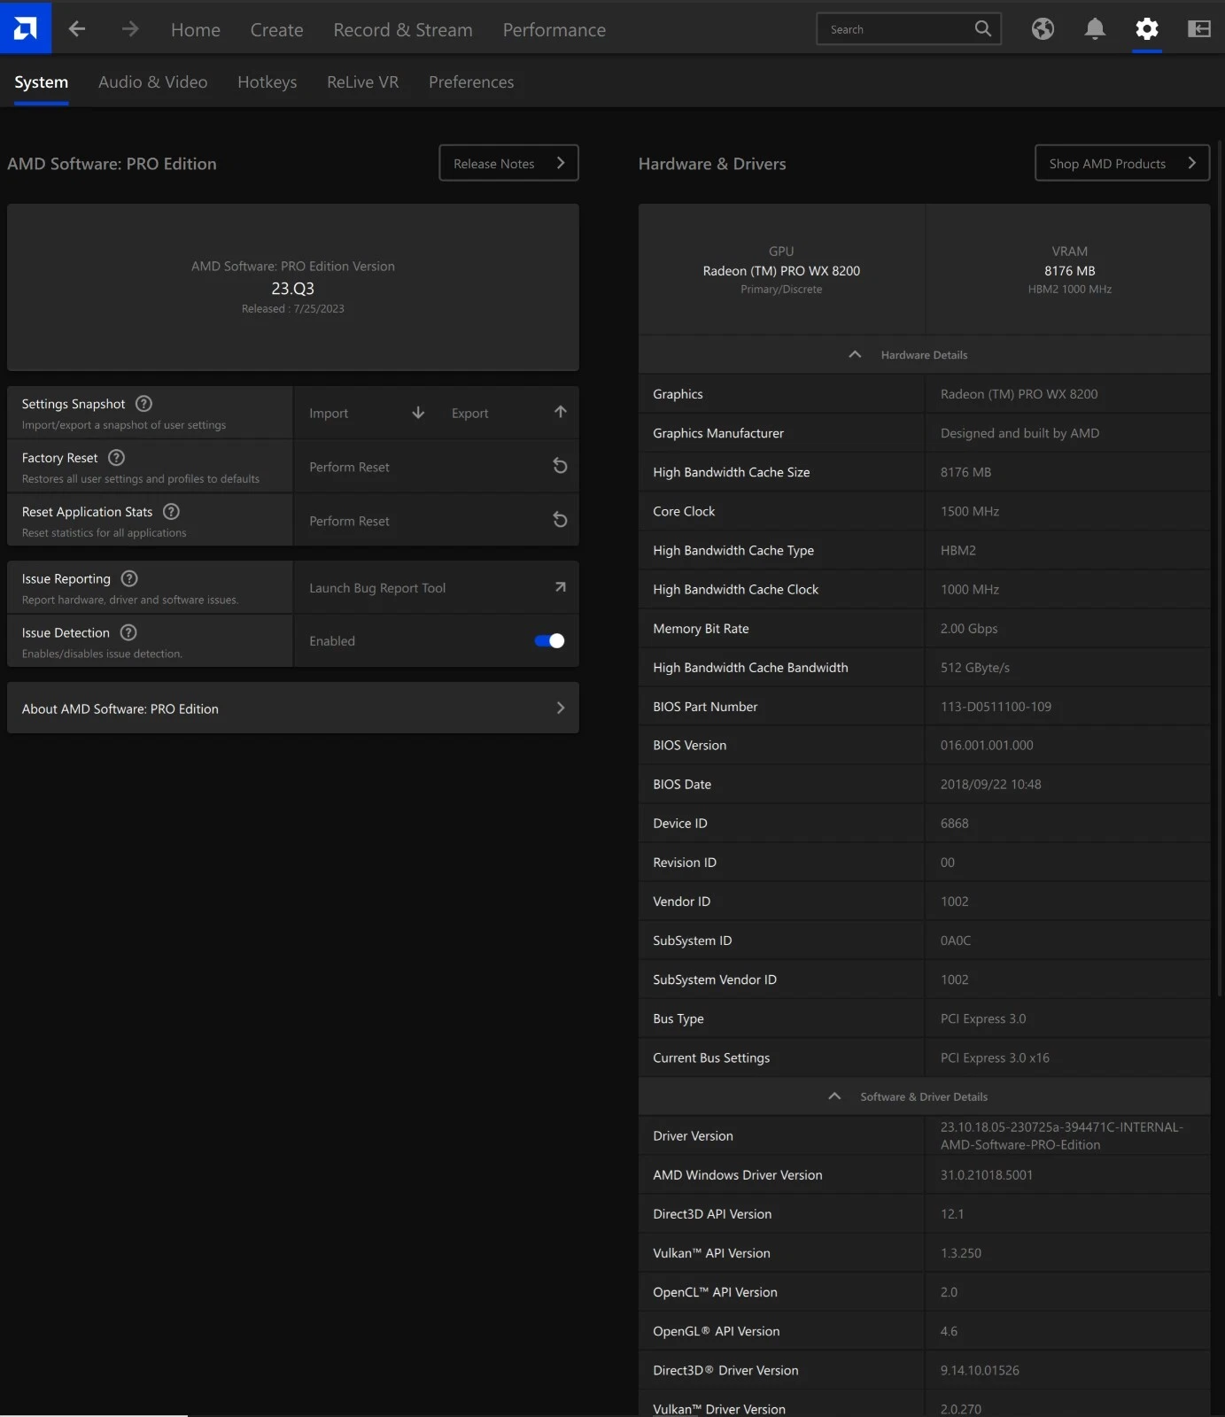
Task: Click Export settings snapshot
Action: 508,413
